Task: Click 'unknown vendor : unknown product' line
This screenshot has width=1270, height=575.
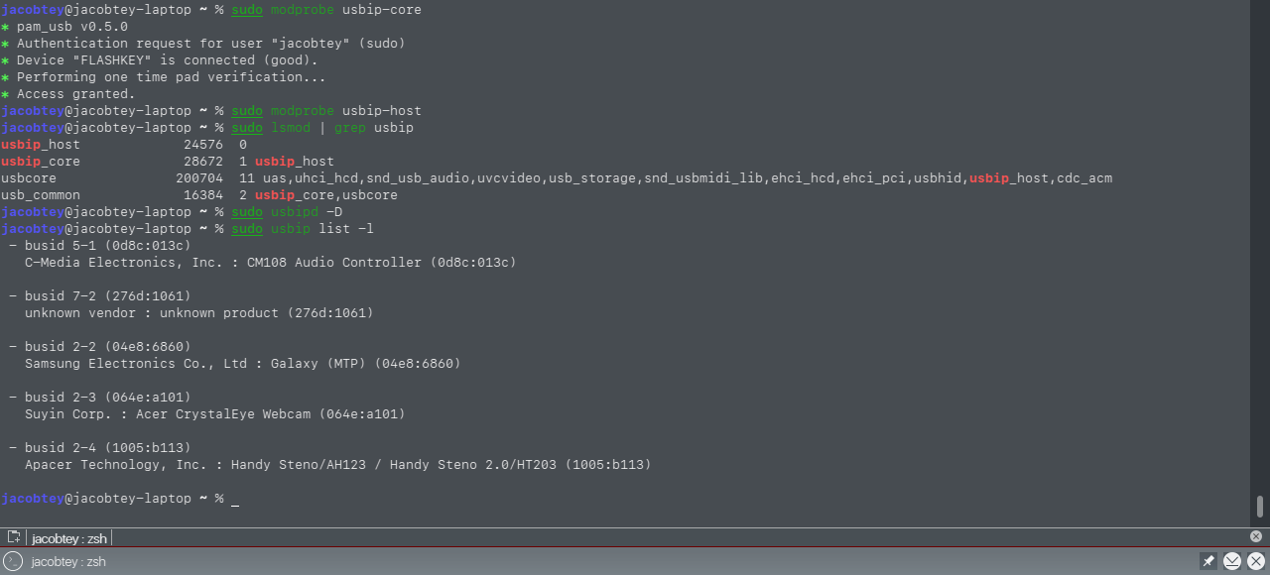Action: click(x=198, y=313)
